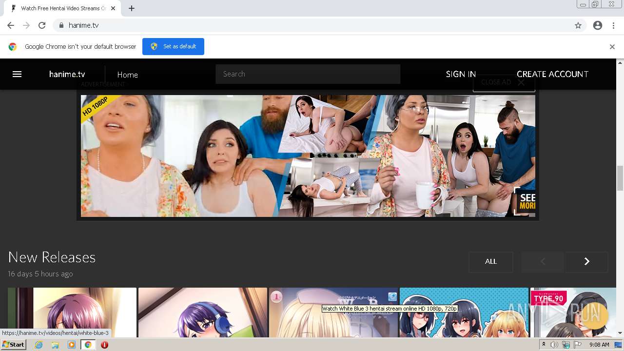This screenshot has width=624, height=351.
Task: Open a new tab with the plus button
Action: pos(132,8)
